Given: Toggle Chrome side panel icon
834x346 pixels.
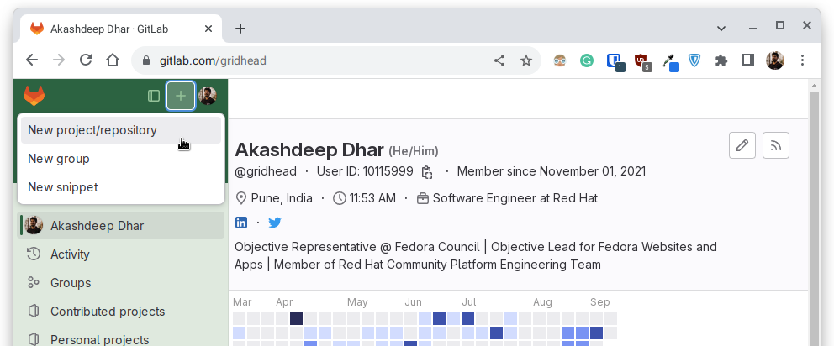Looking at the screenshot, I should click(x=748, y=60).
